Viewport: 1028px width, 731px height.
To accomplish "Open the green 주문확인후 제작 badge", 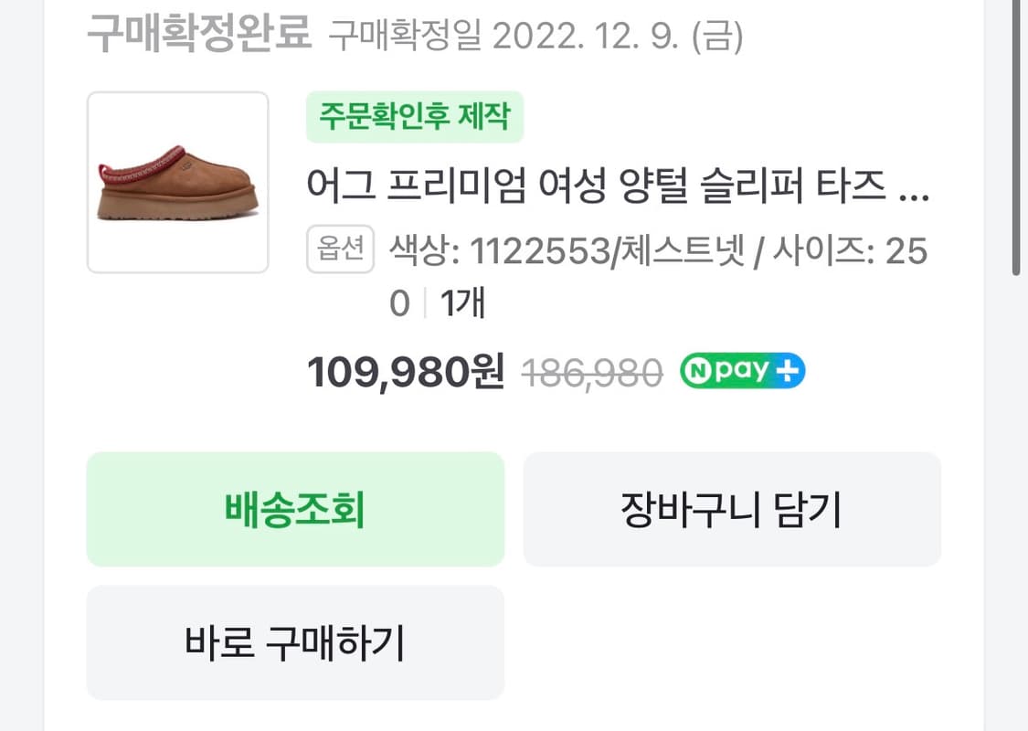I will click(x=414, y=116).
